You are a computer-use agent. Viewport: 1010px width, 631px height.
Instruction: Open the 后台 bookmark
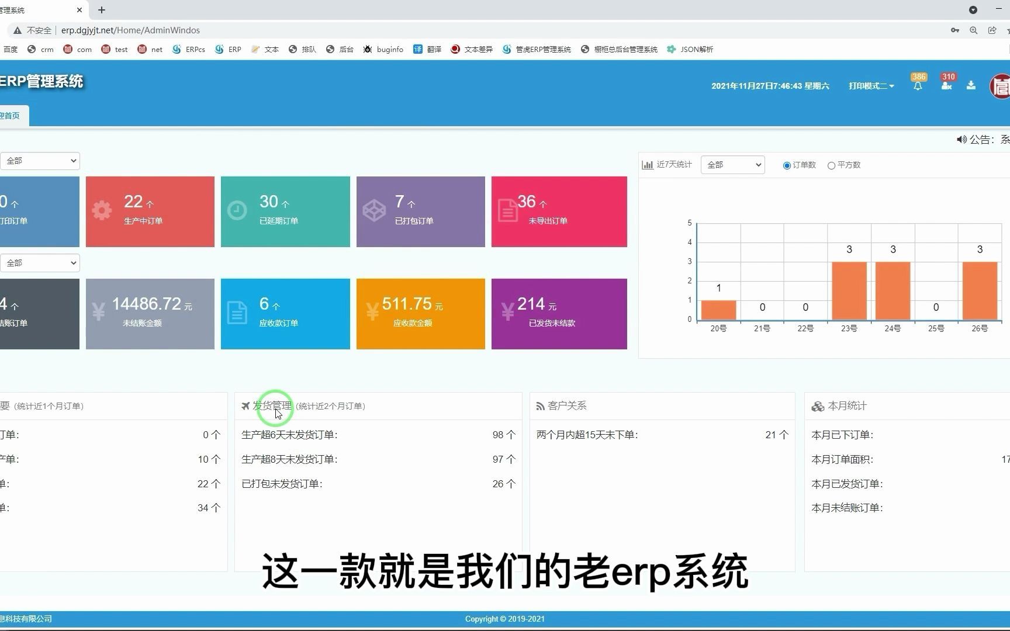[x=340, y=50]
